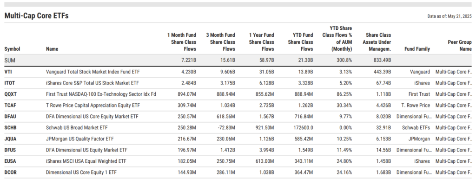Viewport: 476px width, 179px height.
Task: Open the QQXT symbol link
Action: point(11,94)
